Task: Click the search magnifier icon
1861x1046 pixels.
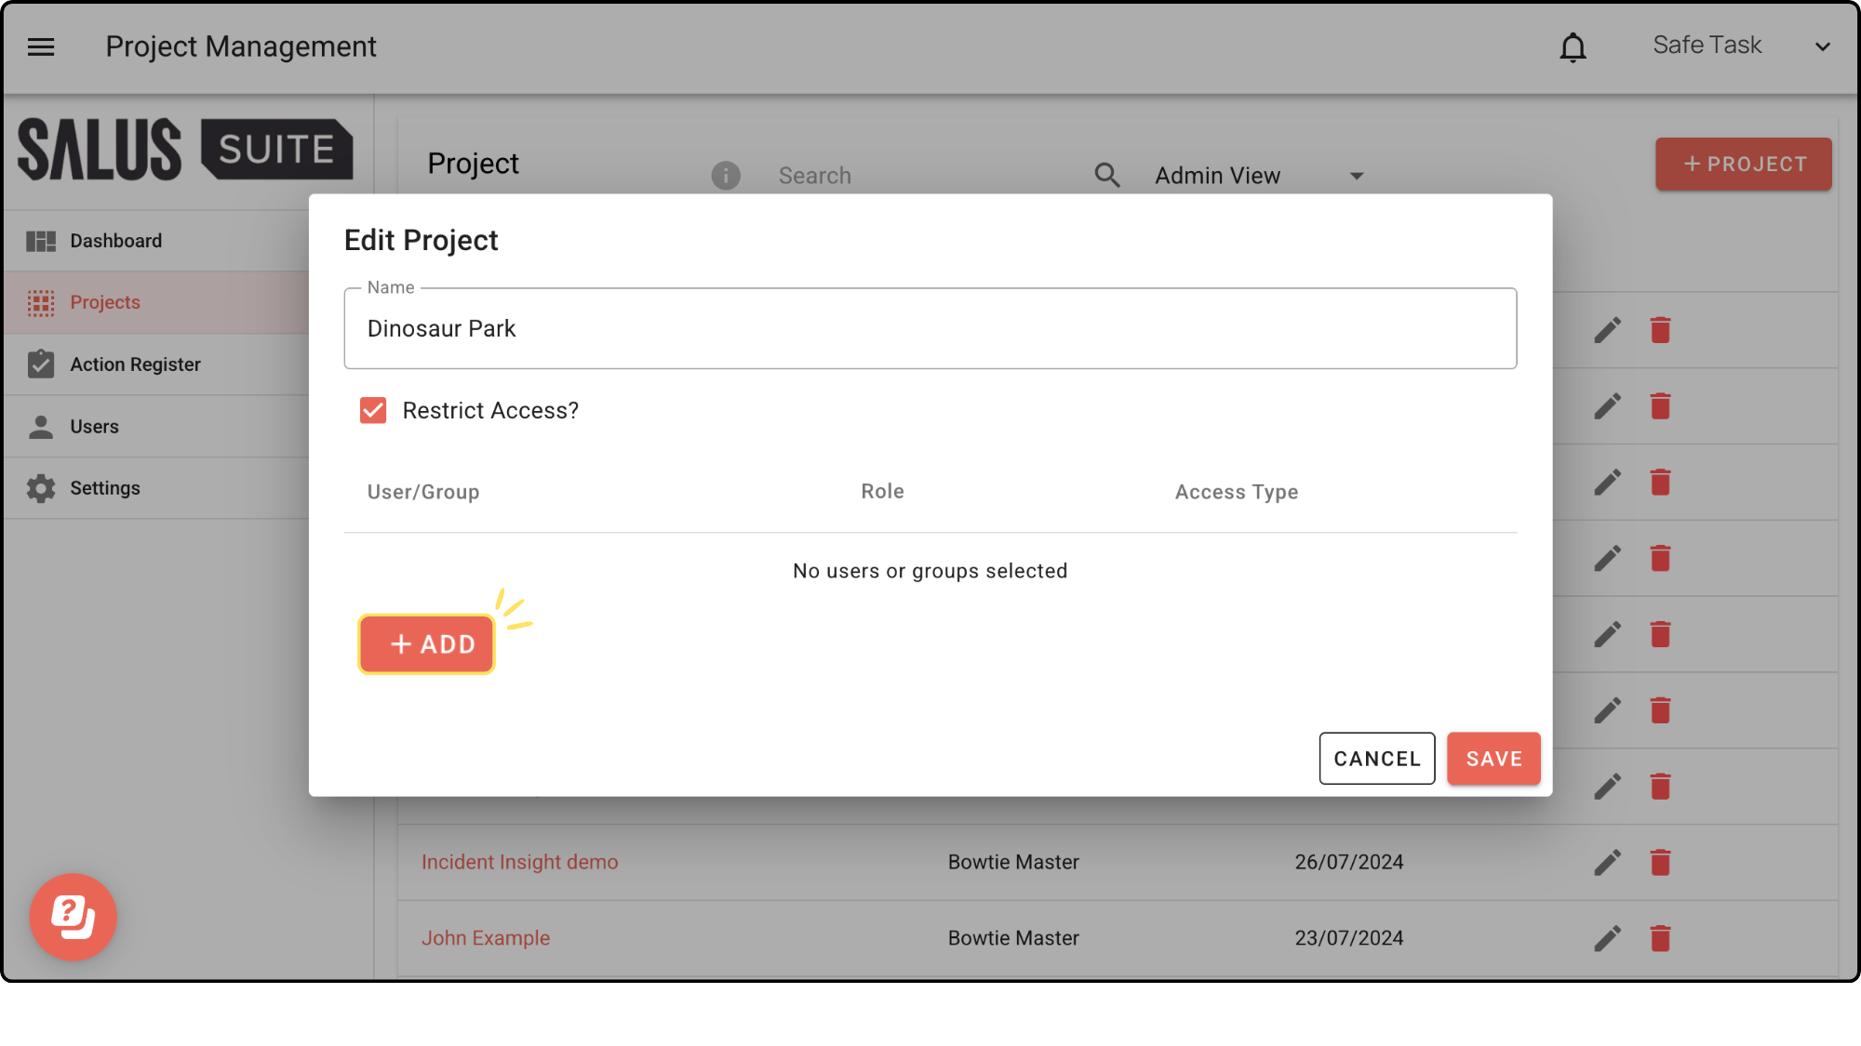Action: pos(1106,175)
